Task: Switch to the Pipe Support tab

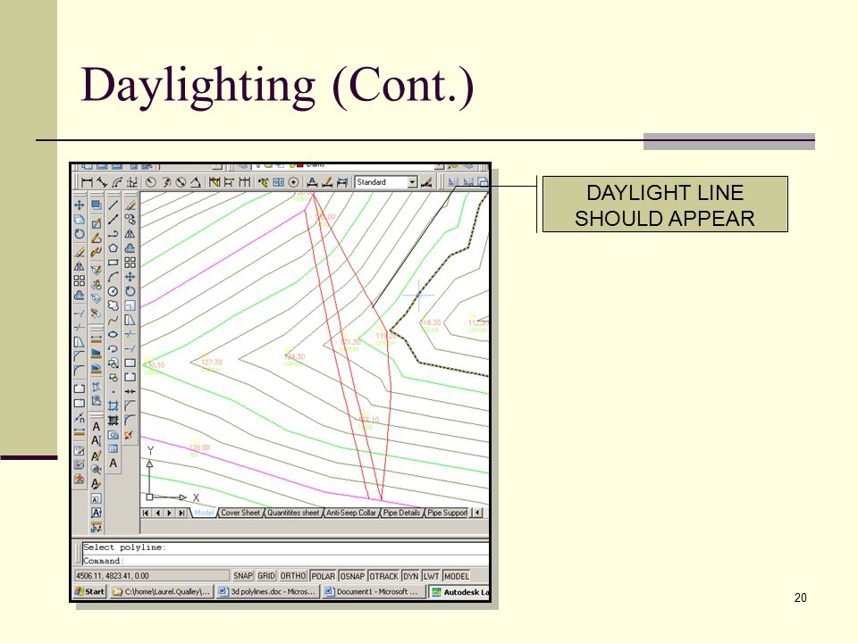Action: click(447, 513)
